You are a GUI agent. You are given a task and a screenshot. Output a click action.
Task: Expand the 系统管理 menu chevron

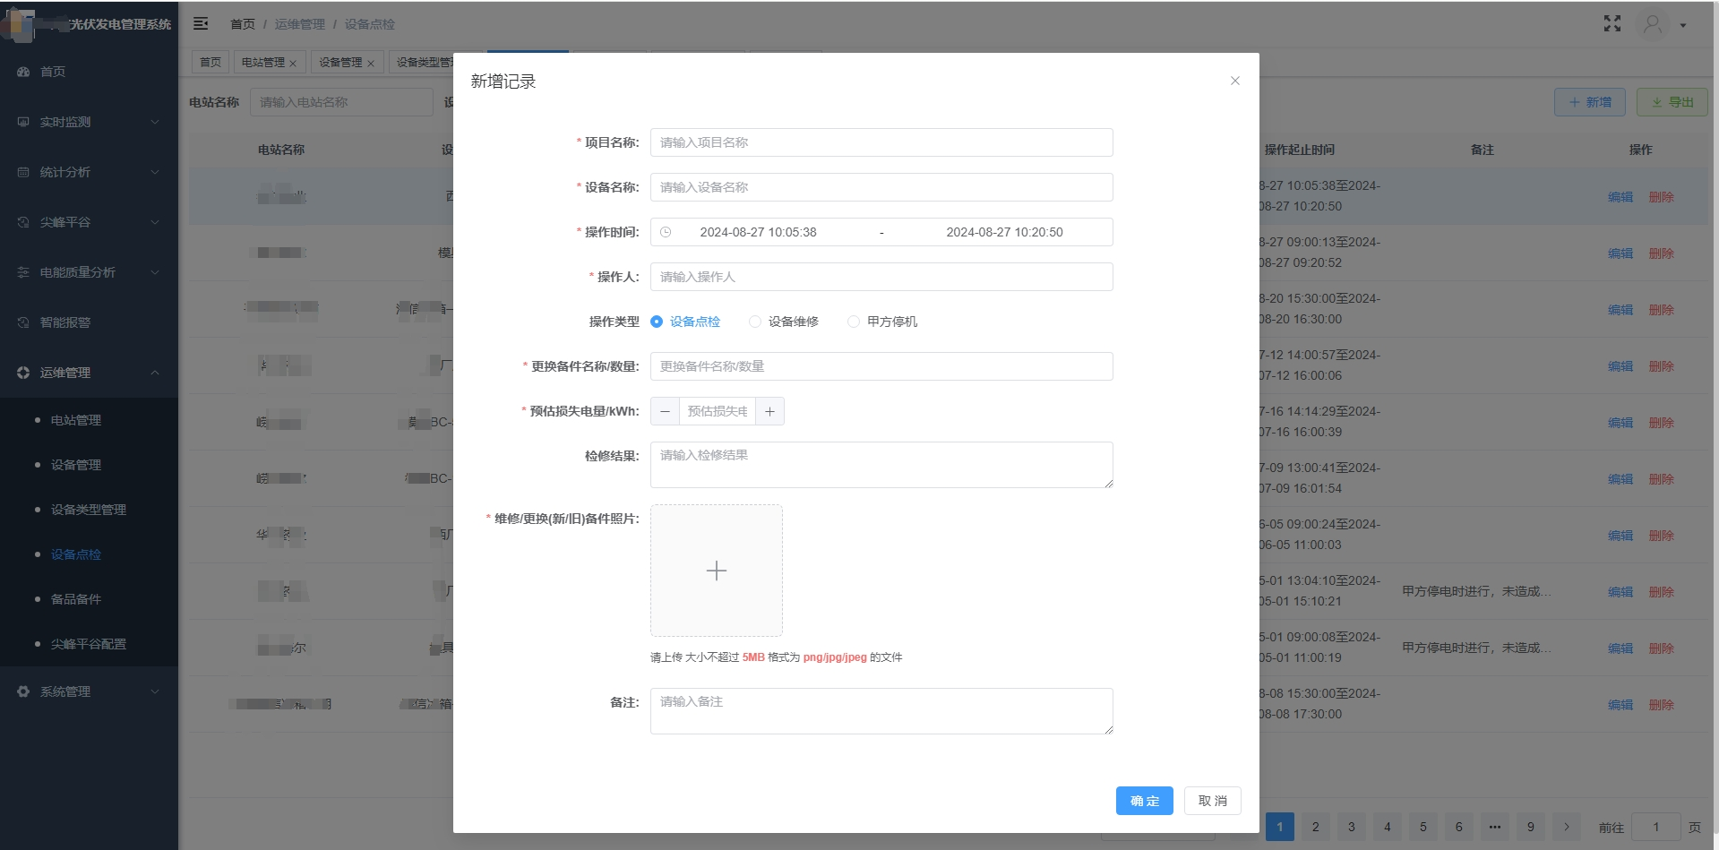(x=155, y=691)
